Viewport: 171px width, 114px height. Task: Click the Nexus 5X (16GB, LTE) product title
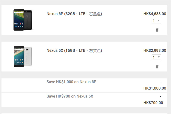(x=74, y=51)
